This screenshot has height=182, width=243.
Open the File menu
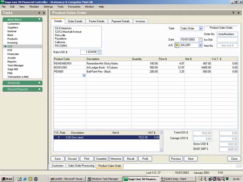pyautogui.click(x=3, y=7)
